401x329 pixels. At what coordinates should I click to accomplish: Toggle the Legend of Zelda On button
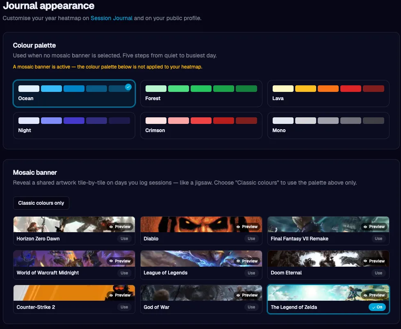click(377, 307)
